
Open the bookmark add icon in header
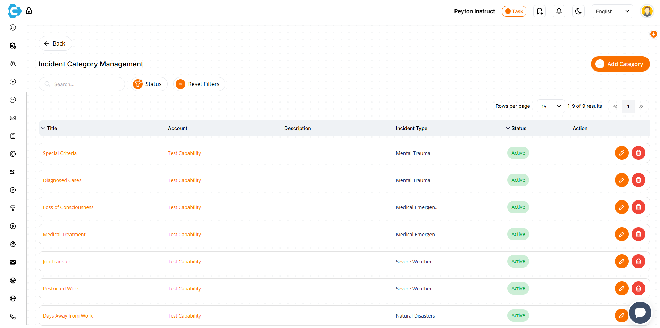540,11
